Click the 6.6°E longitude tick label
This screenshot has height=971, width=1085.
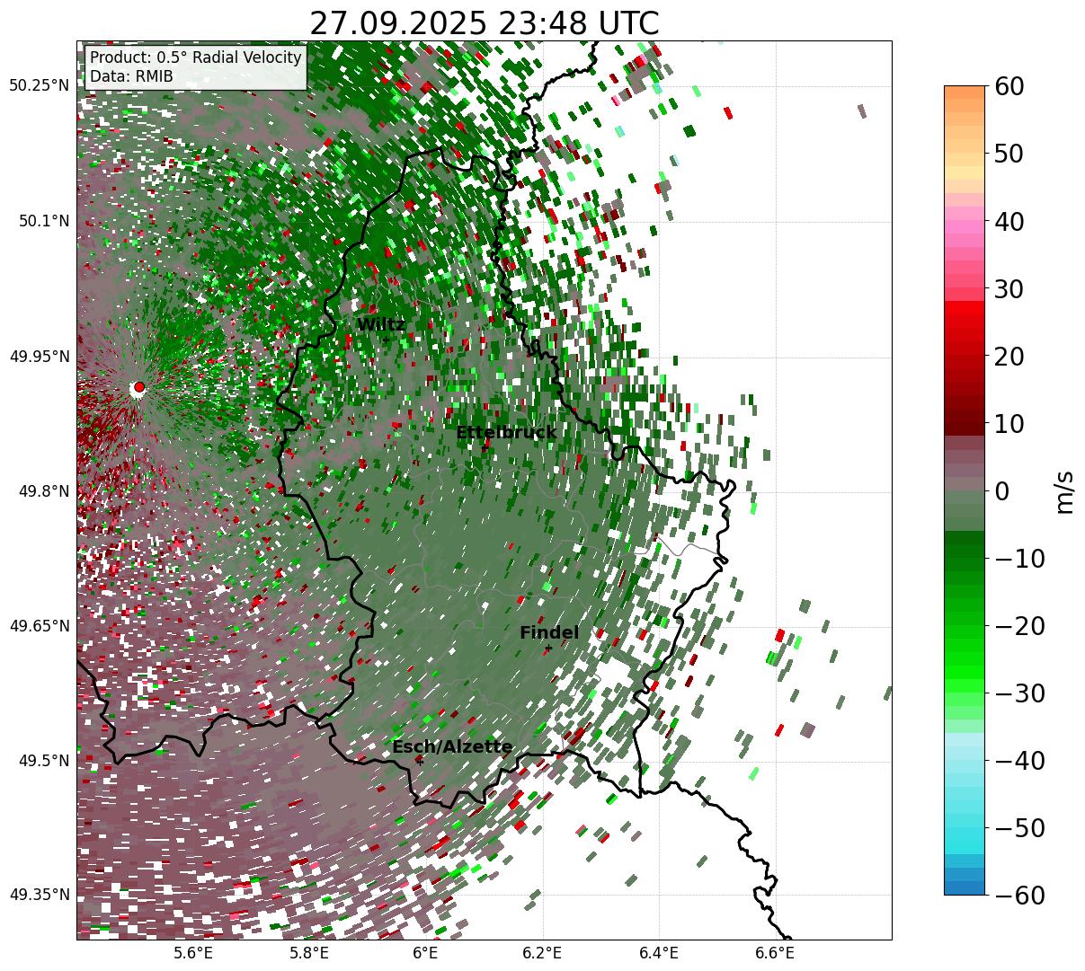(x=775, y=952)
